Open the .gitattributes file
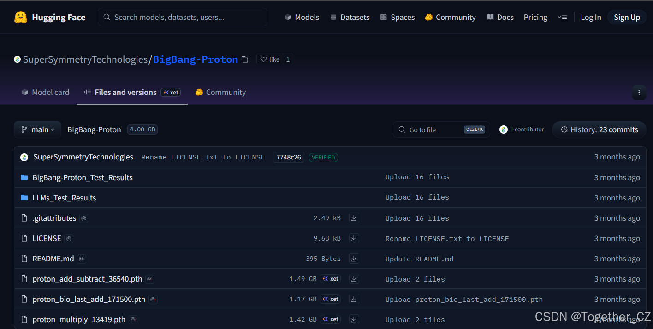Image resolution: width=653 pixels, height=329 pixels. tap(54, 218)
